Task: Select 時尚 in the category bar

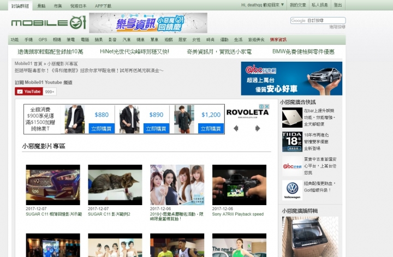Action: [210, 40]
